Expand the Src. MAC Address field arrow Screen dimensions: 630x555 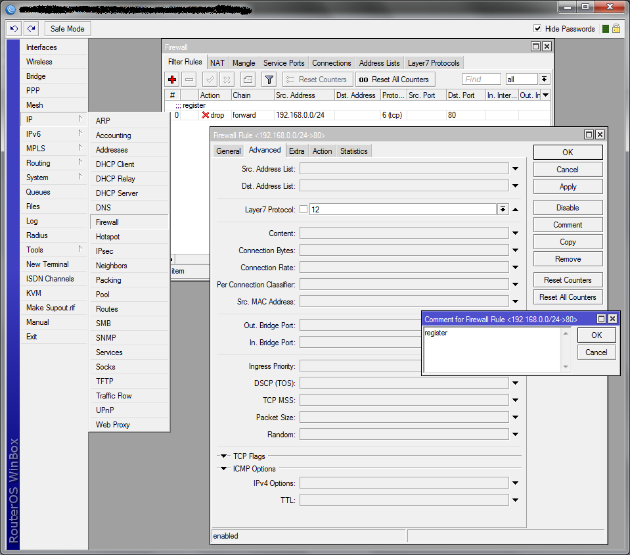[x=516, y=302]
